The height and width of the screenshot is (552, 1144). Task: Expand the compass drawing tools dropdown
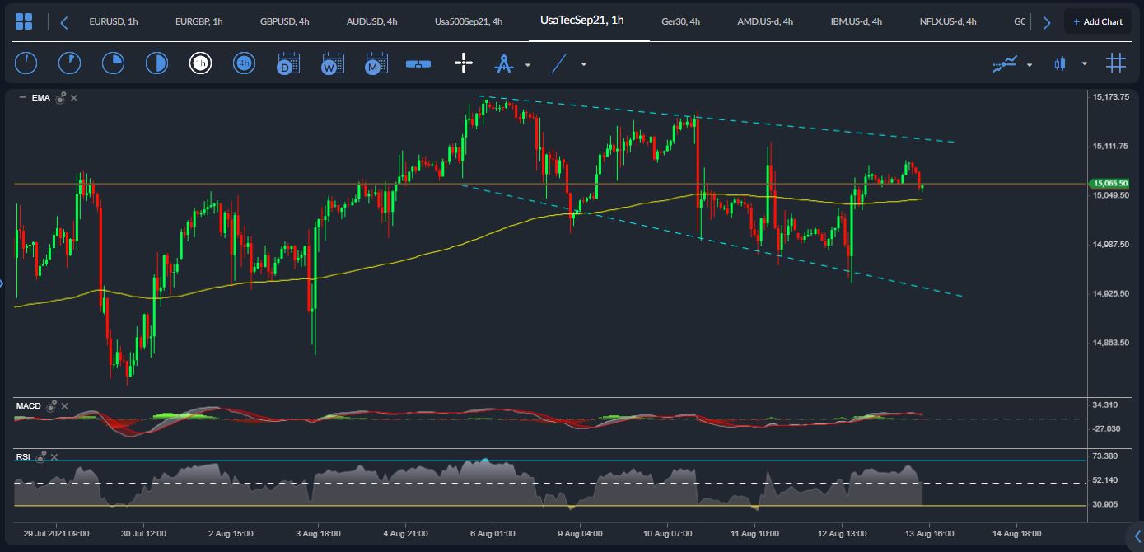tap(528, 64)
